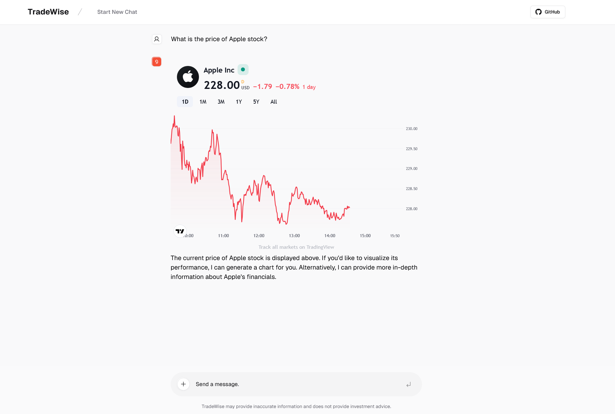The width and height of the screenshot is (615, 414).
Task: Click Start New Chat
Action: pos(117,12)
